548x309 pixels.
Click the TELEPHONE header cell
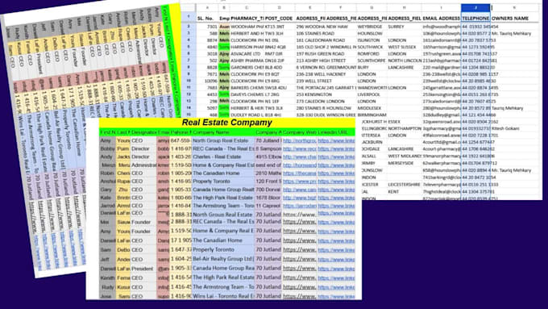(475, 19)
